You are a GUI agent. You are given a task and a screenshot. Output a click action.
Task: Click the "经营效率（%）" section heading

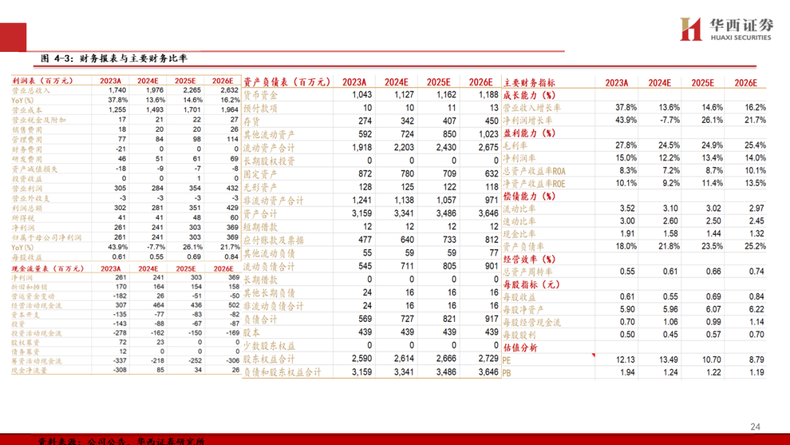coord(529,259)
